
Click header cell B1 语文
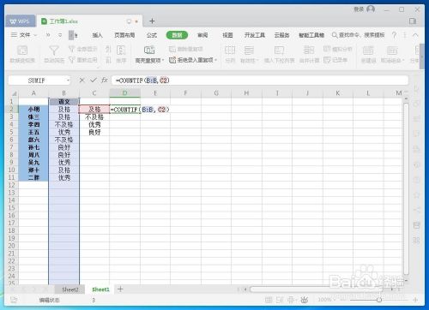point(63,102)
